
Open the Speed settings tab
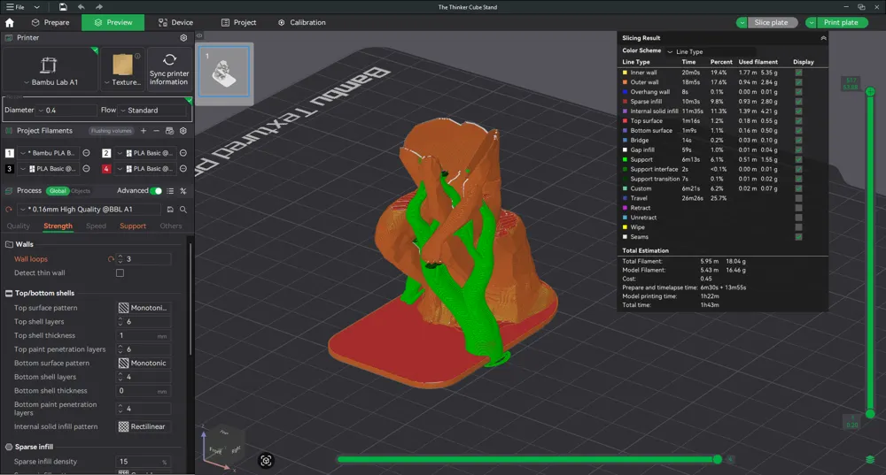[96, 226]
